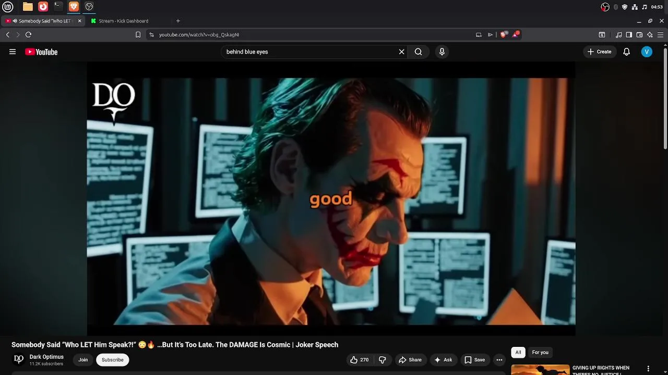This screenshot has height=375, width=668.
Task: Bookmark this page with the bookmark icon
Action: 138,35
